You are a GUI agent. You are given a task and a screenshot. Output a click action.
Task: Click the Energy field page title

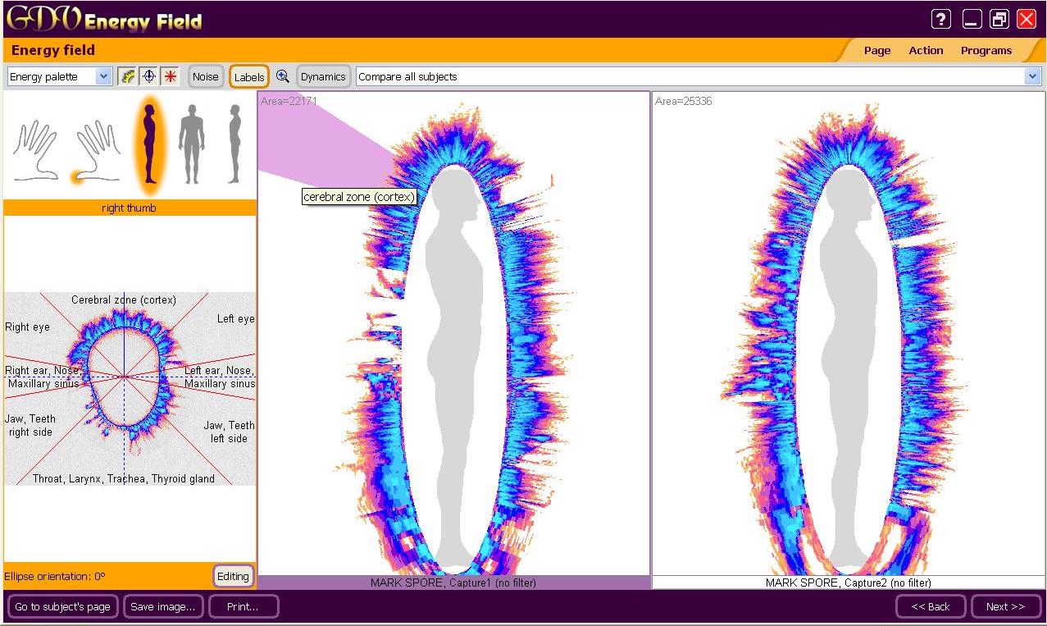(x=53, y=50)
